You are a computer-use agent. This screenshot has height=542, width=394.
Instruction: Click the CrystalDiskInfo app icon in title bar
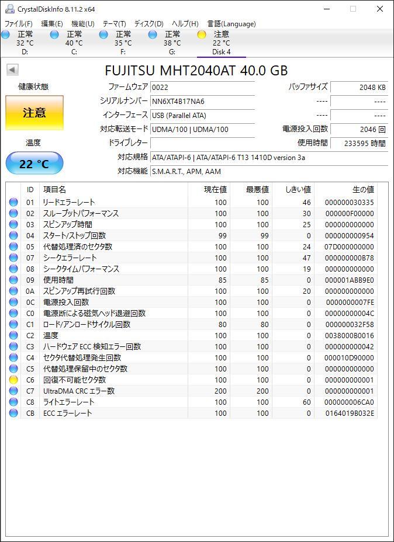(x=10, y=9)
